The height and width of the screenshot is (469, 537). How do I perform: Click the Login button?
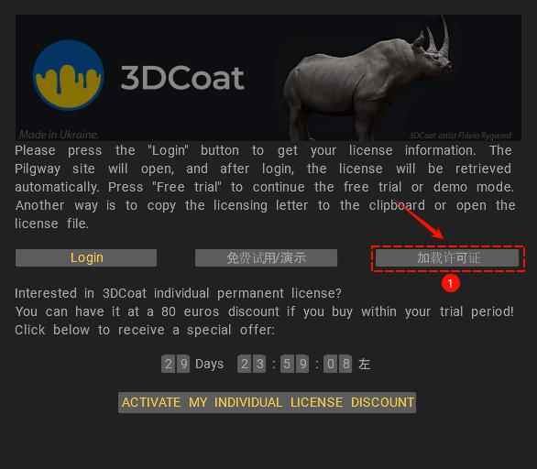pos(86,257)
